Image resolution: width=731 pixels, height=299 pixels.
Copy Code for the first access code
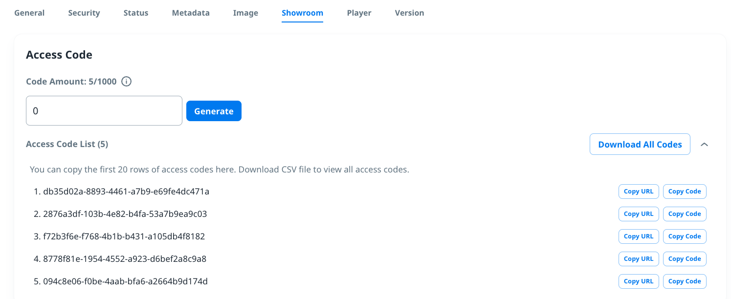tap(685, 192)
